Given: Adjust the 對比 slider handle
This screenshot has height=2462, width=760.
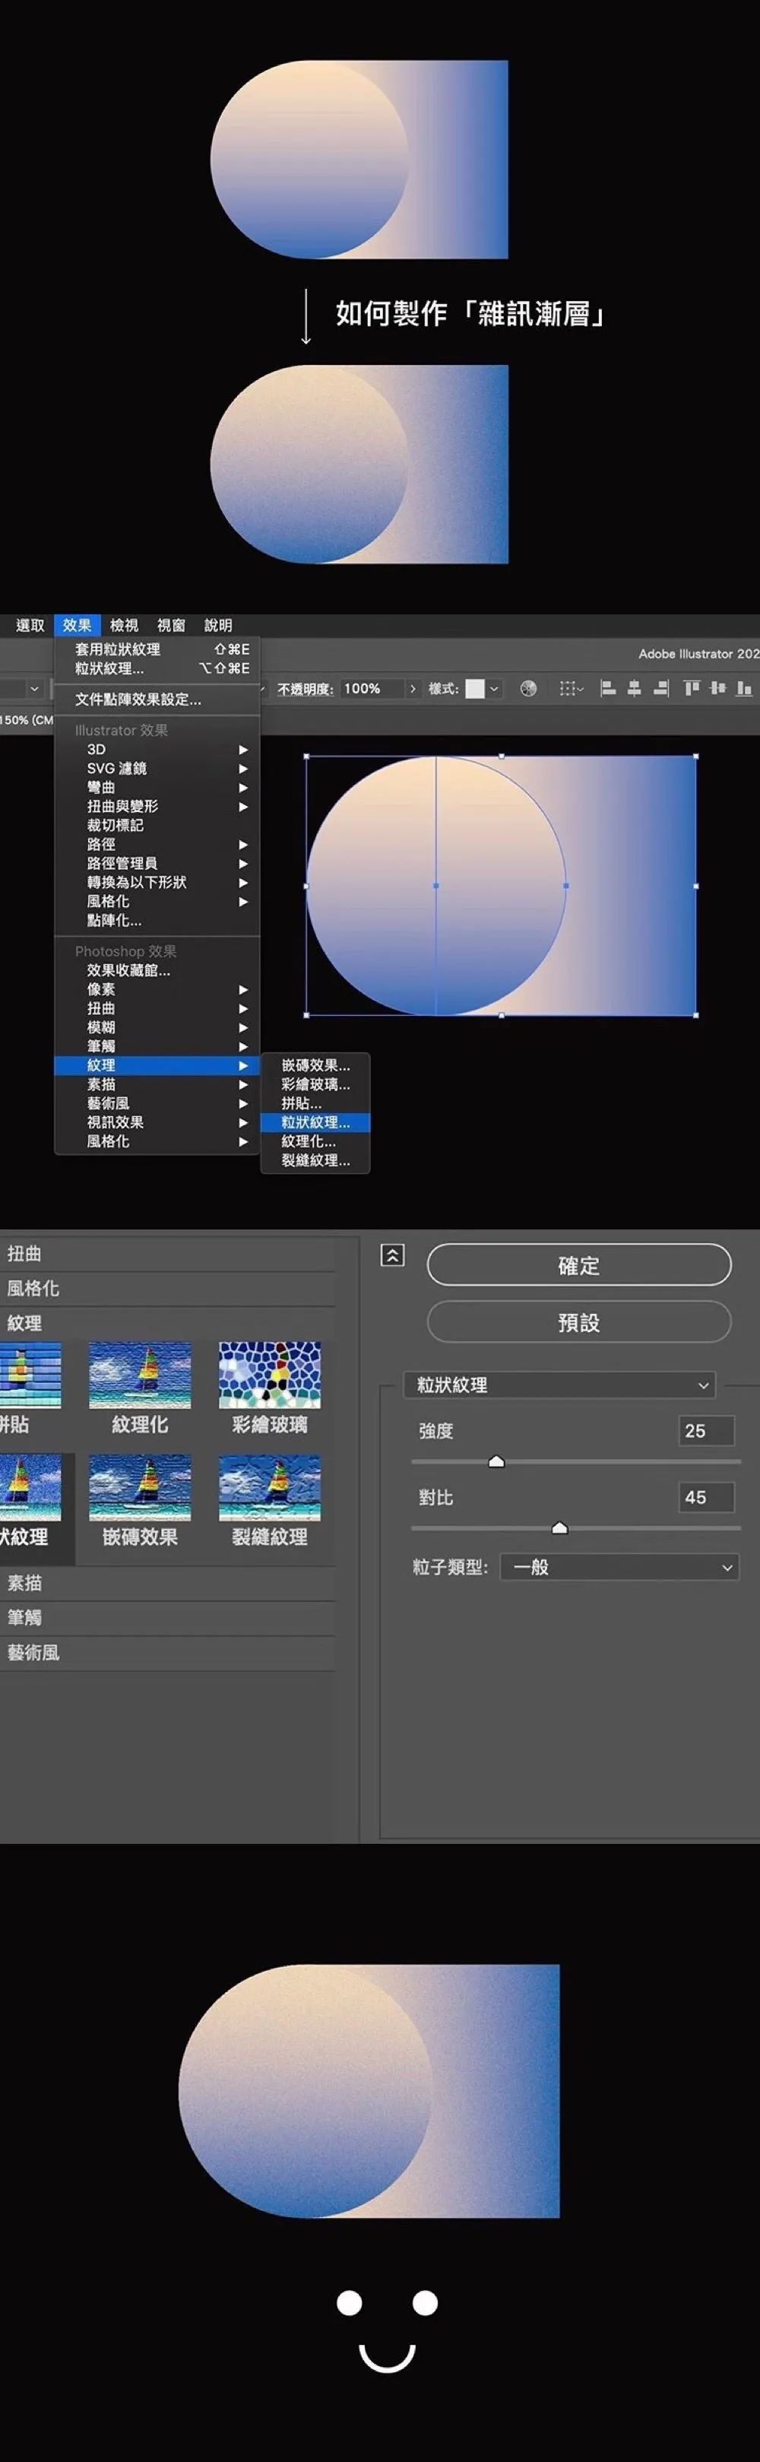Looking at the screenshot, I should (559, 1528).
